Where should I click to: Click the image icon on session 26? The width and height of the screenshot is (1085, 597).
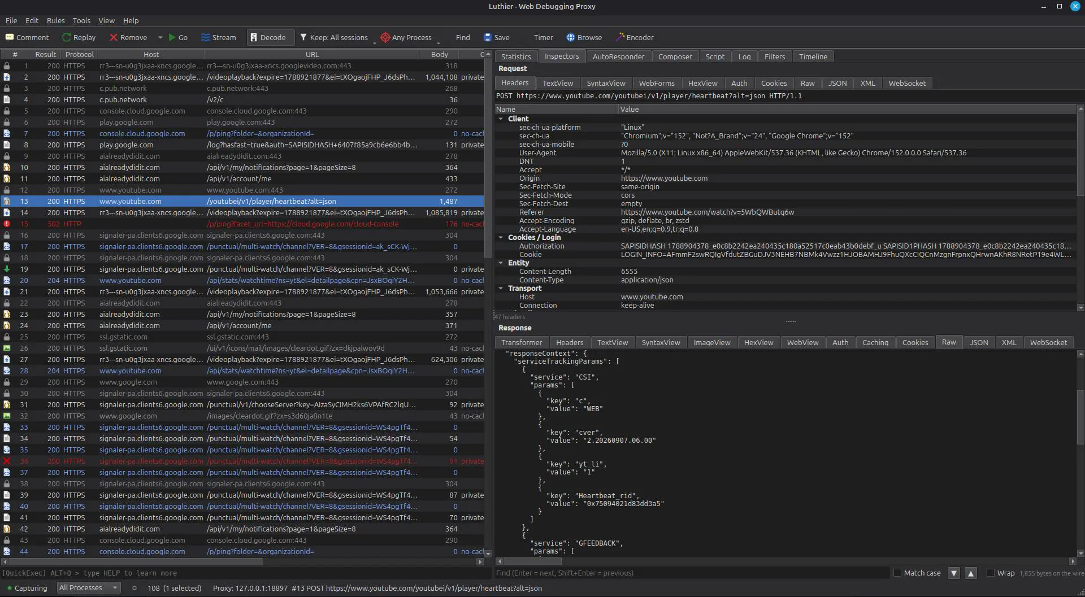click(7, 348)
